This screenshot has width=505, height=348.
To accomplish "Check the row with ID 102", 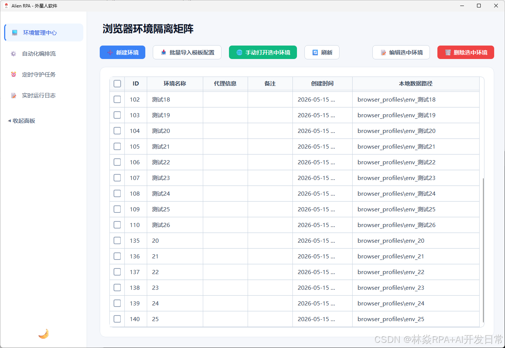I will [117, 99].
